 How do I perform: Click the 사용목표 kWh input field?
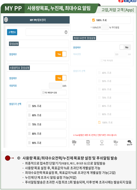point(55,86)
